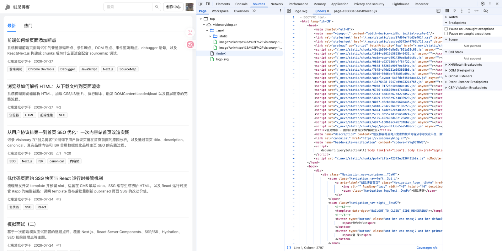Collapse the _next folder

207,30
